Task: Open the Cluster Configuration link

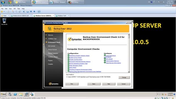Action: click(76, 60)
